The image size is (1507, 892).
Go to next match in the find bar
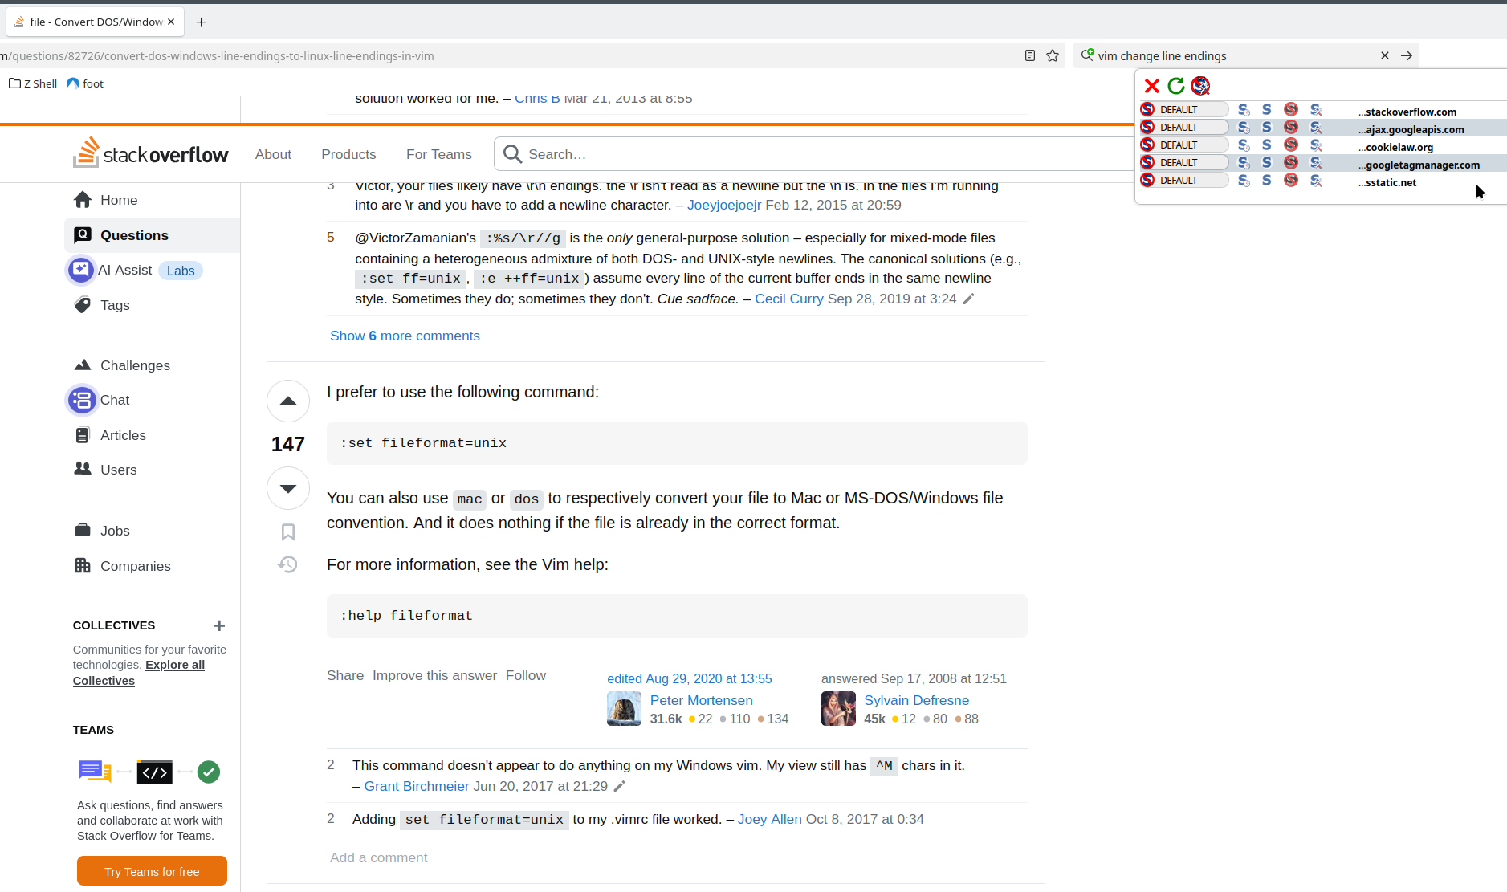(1406, 55)
